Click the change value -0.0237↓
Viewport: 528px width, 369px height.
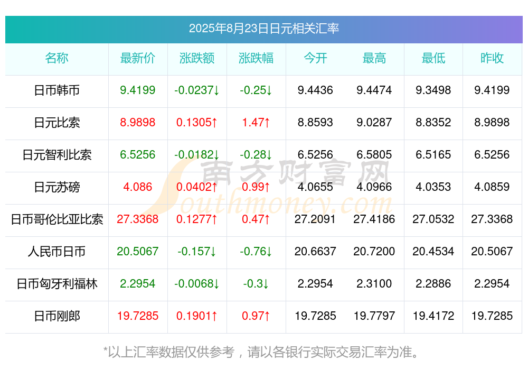(x=196, y=90)
